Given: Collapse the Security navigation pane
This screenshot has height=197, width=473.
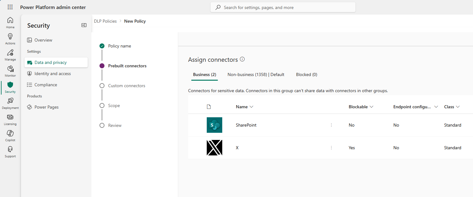Looking at the screenshot, I should coord(84,25).
